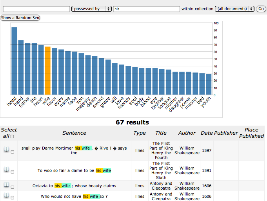Open book icon for 'To woo so fair' row

(x=6, y=169)
